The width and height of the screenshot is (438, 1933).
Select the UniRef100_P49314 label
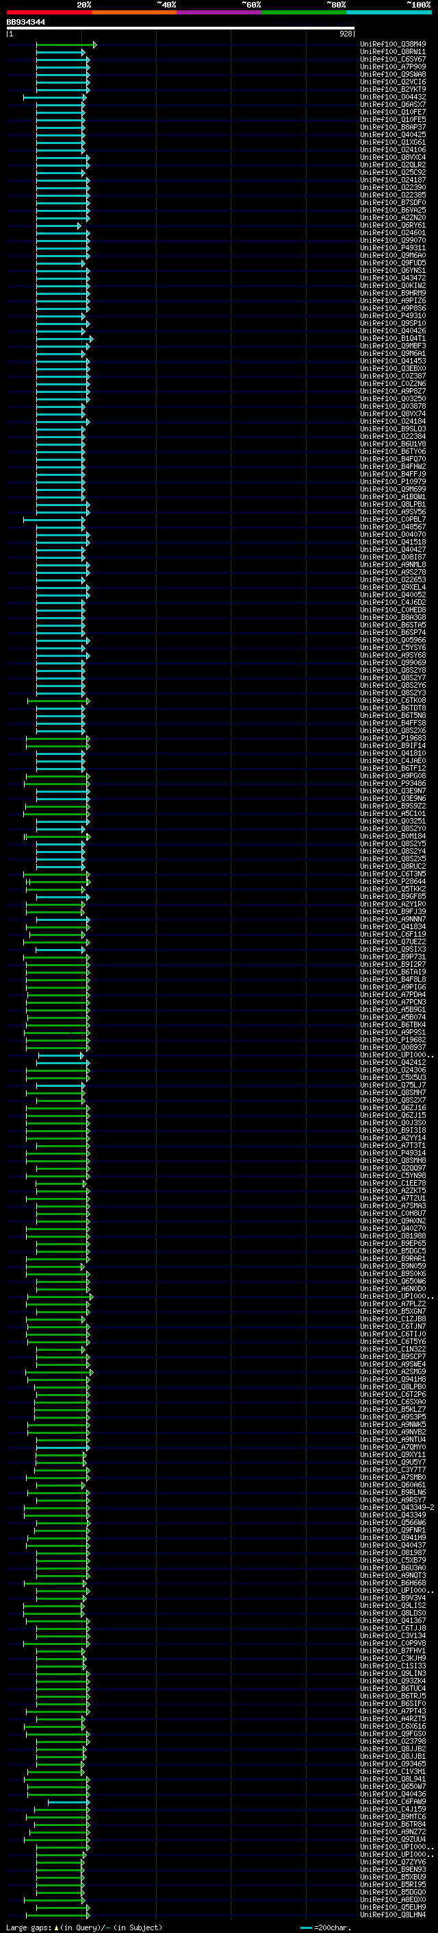pos(393,1153)
